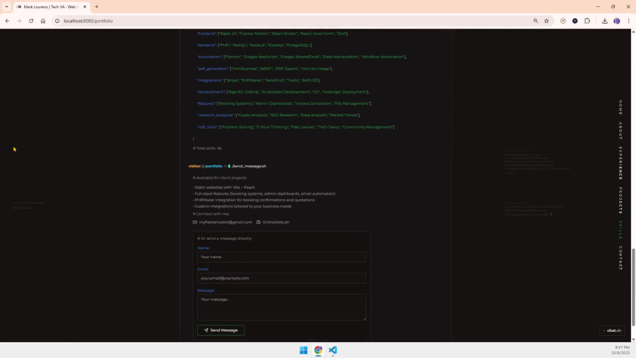Click the "research_analytics" key text

coord(215,115)
